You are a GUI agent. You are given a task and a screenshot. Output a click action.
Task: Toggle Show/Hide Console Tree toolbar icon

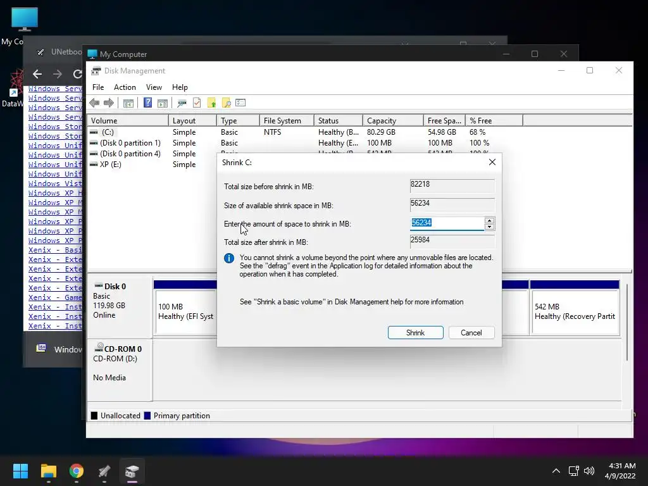128,103
